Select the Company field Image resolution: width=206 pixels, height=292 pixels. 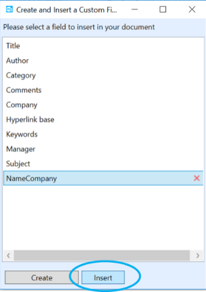(103, 105)
